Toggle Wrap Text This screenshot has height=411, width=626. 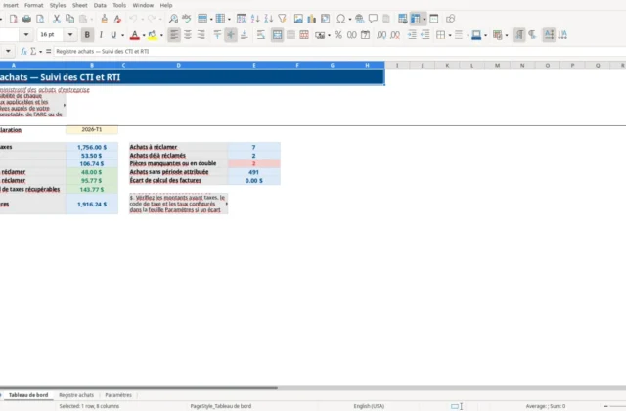click(x=261, y=35)
